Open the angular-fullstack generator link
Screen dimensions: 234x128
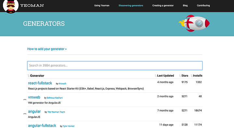pyautogui.click(x=42, y=126)
